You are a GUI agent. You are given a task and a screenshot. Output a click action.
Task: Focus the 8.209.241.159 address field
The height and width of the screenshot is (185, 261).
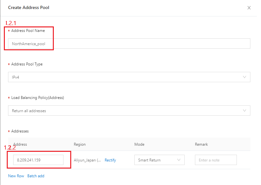pyautogui.click(x=38, y=160)
